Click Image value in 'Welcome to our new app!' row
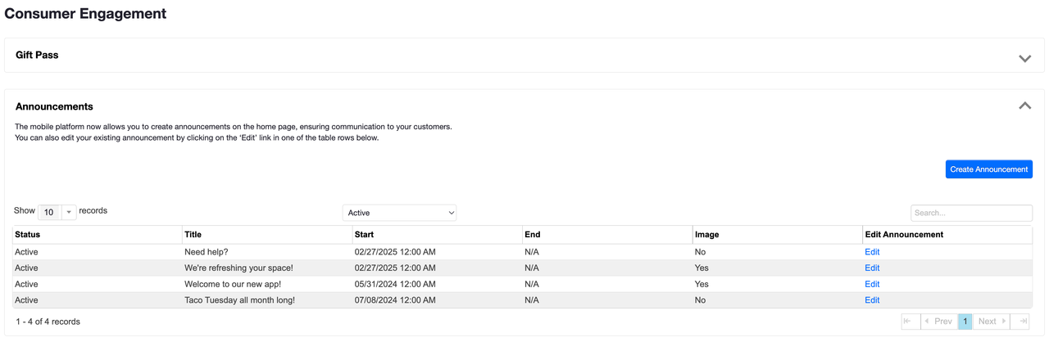Screen dimensions: 1049x342 [702, 284]
